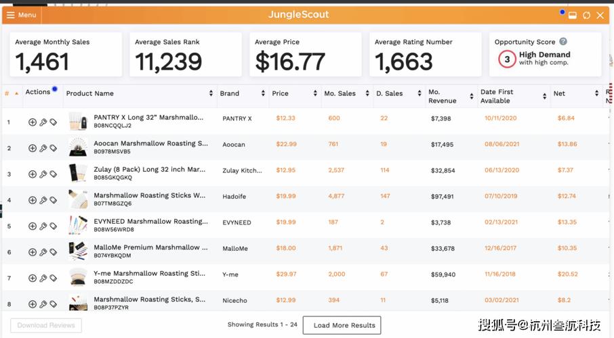Viewport: 614px width, 338px height.
Task: Pin the Y-me product row
Action: pos(43,279)
